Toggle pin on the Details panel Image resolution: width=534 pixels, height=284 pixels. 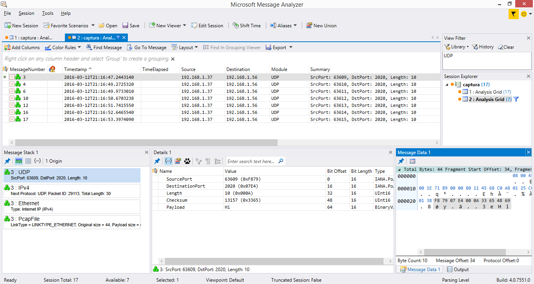click(x=157, y=161)
